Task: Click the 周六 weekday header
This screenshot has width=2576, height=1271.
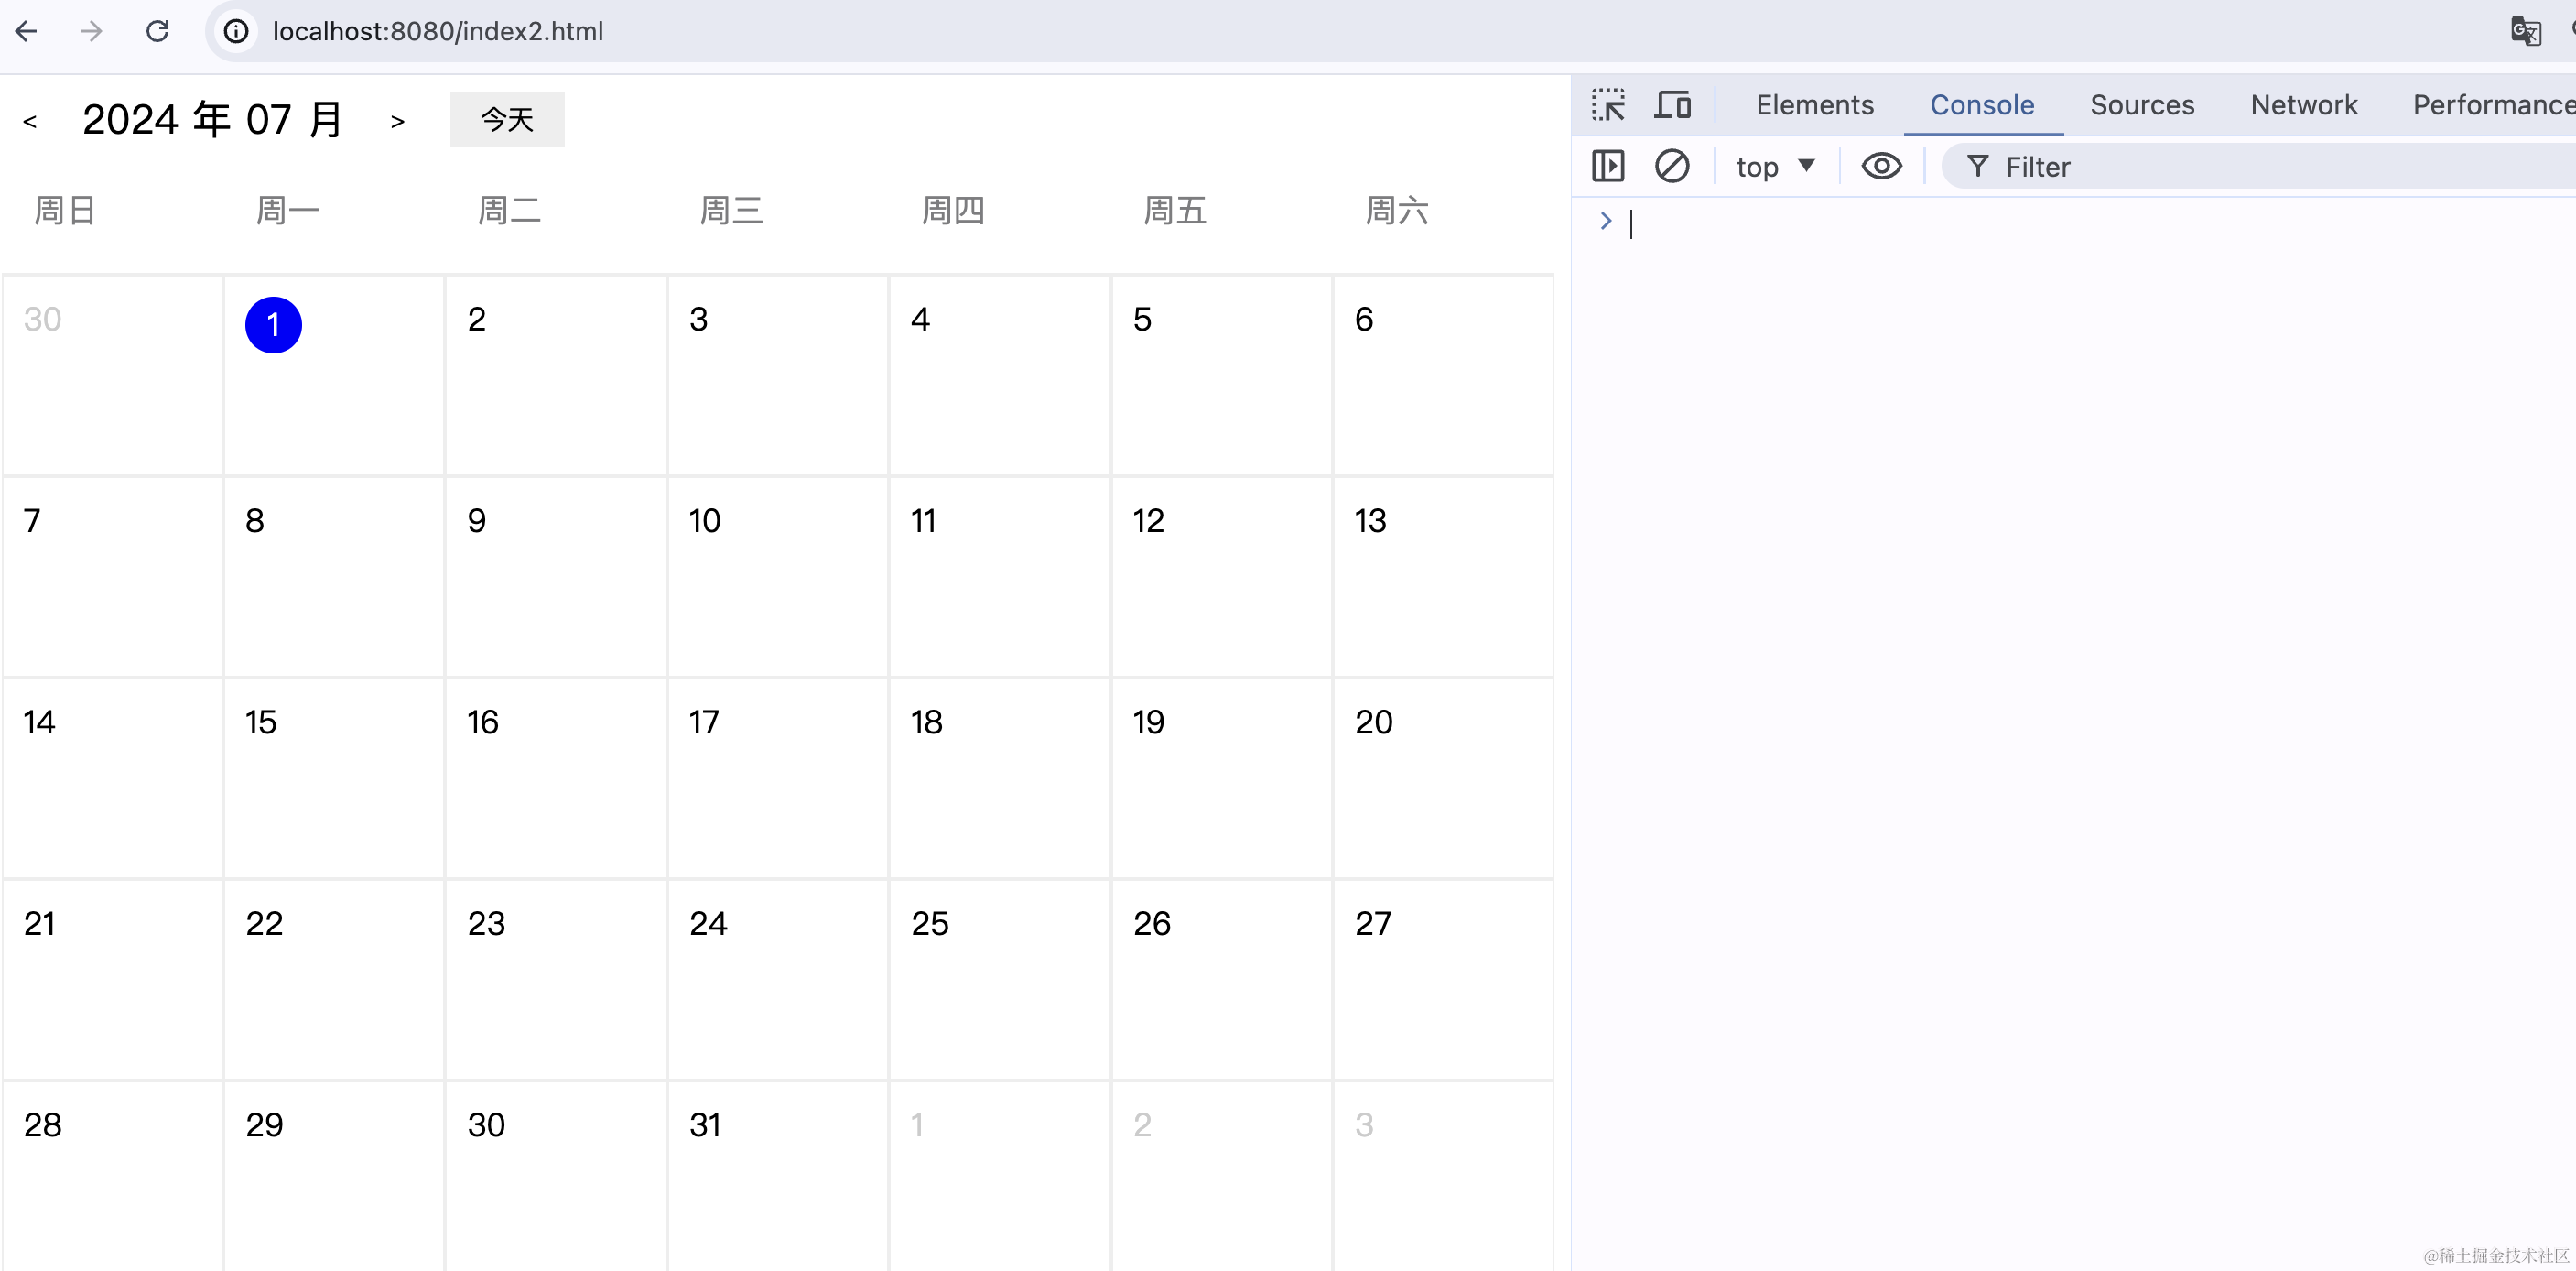Action: 1397,210
